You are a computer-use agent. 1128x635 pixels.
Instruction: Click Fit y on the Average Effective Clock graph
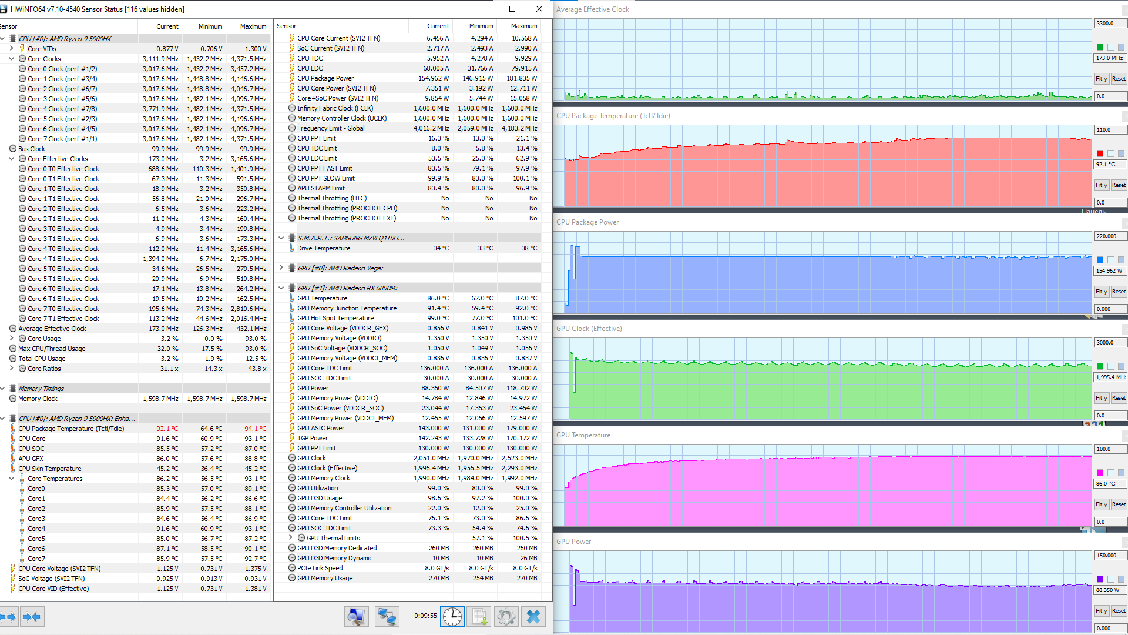(x=1101, y=79)
